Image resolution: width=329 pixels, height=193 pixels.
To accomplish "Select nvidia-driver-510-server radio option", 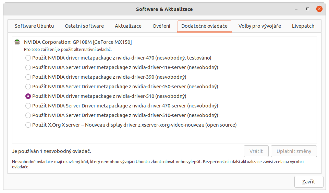I will (x=28, y=115).
